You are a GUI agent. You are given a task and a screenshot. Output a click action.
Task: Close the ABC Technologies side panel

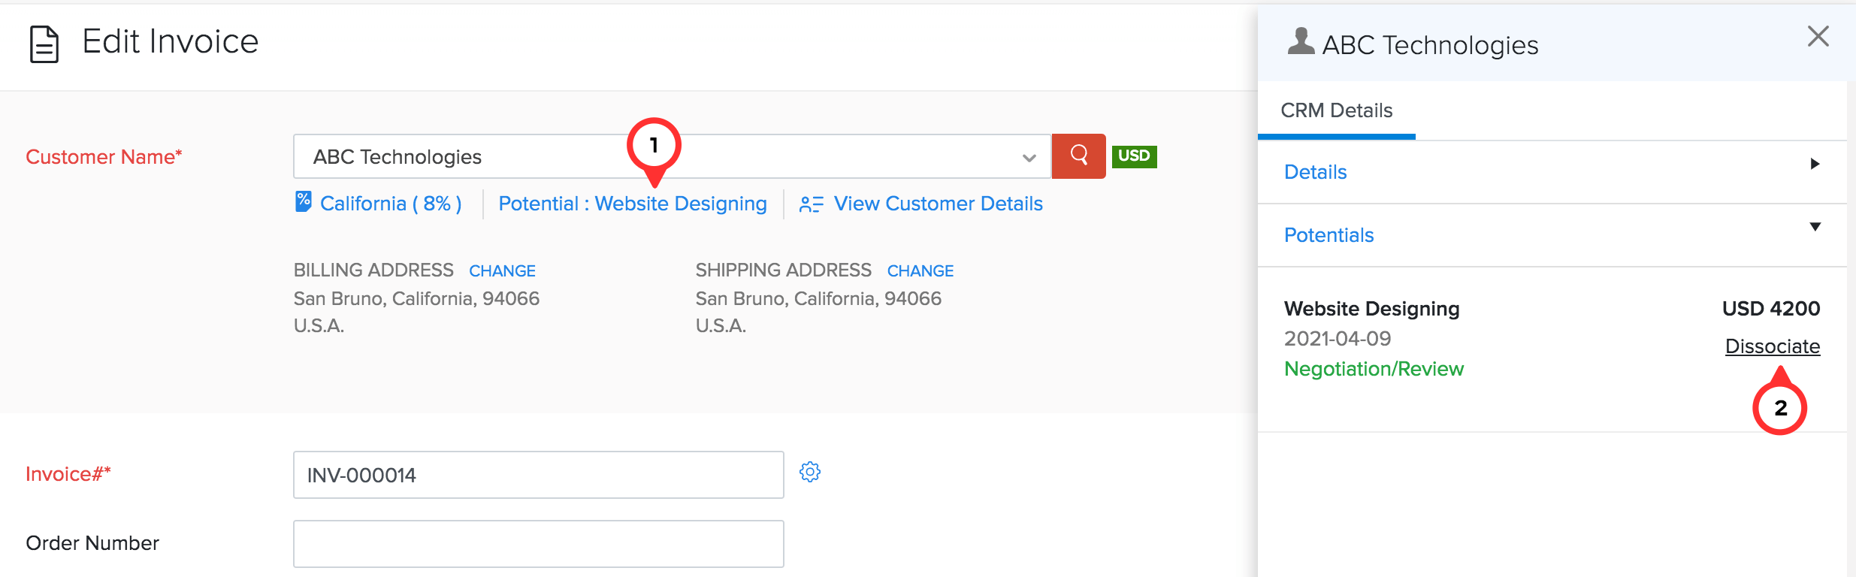[x=1818, y=36]
